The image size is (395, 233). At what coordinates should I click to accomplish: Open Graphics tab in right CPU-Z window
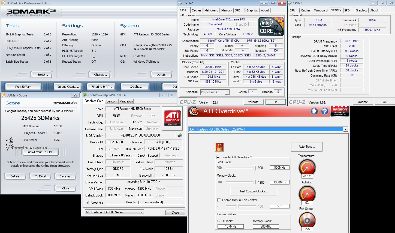pos(361,10)
